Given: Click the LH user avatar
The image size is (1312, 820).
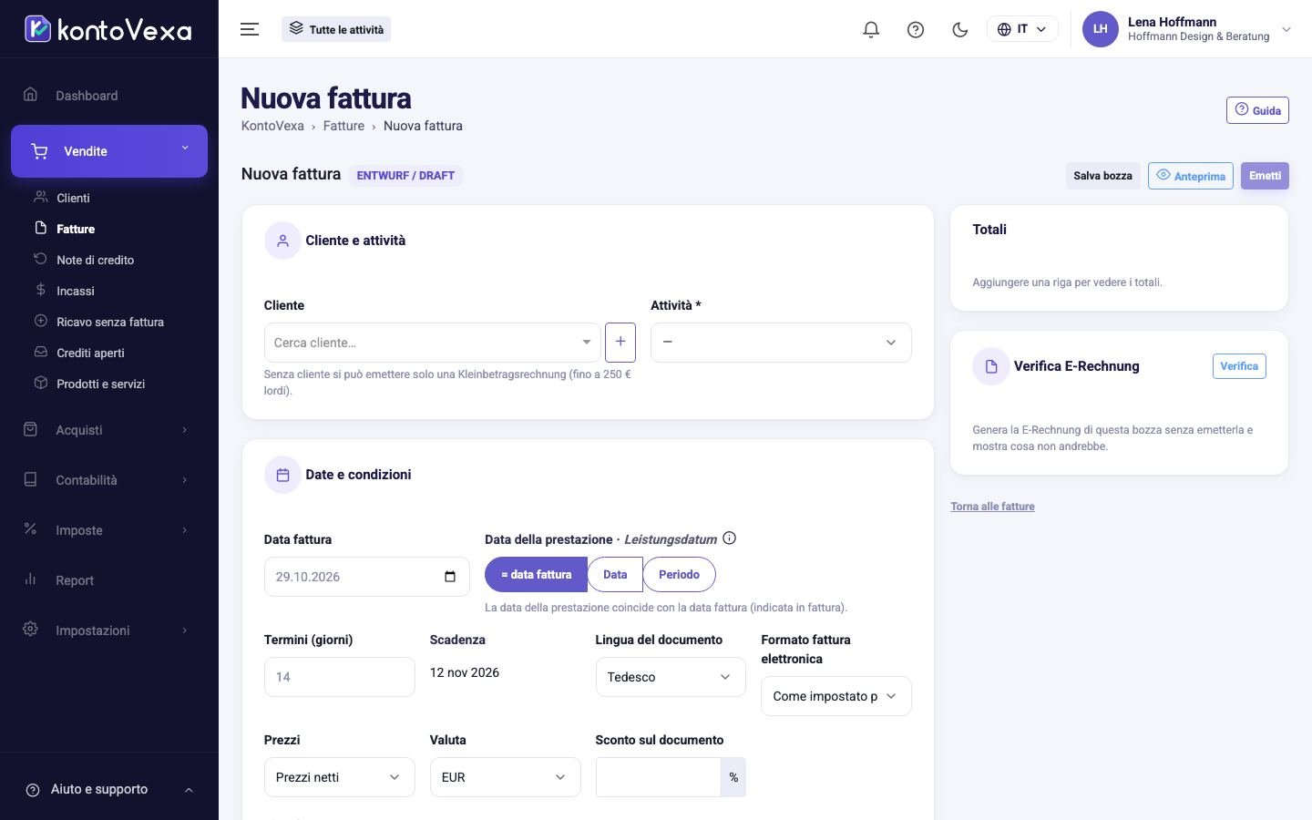Looking at the screenshot, I should click(x=1100, y=29).
